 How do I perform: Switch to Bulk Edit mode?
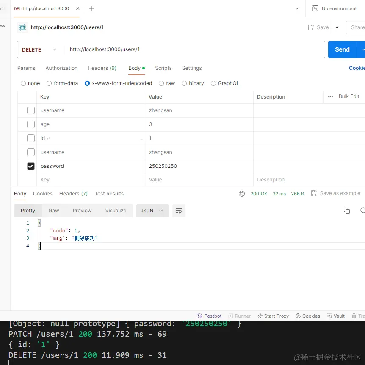(x=349, y=96)
